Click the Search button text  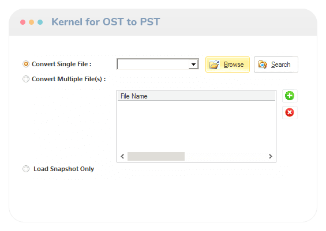tap(280, 65)
